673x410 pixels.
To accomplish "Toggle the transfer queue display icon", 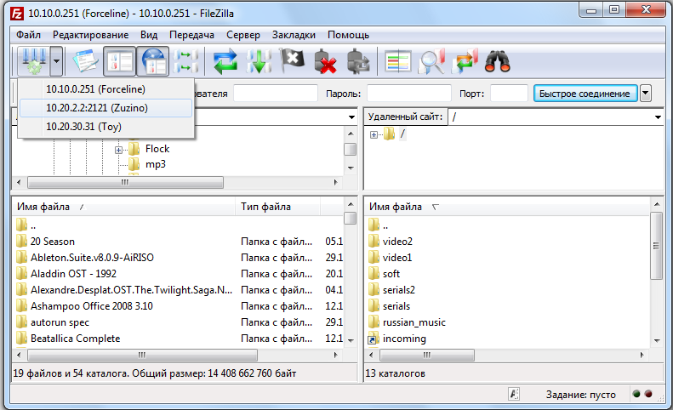I will click(185, 61).
